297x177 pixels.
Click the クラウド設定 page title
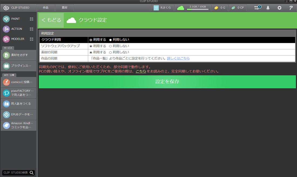click(x=93, y=20)
